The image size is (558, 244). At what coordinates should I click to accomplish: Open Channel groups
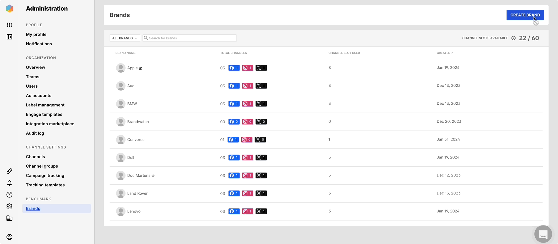coord(42,166)
